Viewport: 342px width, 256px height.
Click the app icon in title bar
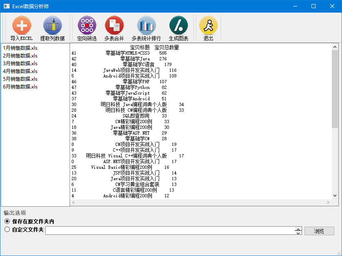tap(7, 6)
